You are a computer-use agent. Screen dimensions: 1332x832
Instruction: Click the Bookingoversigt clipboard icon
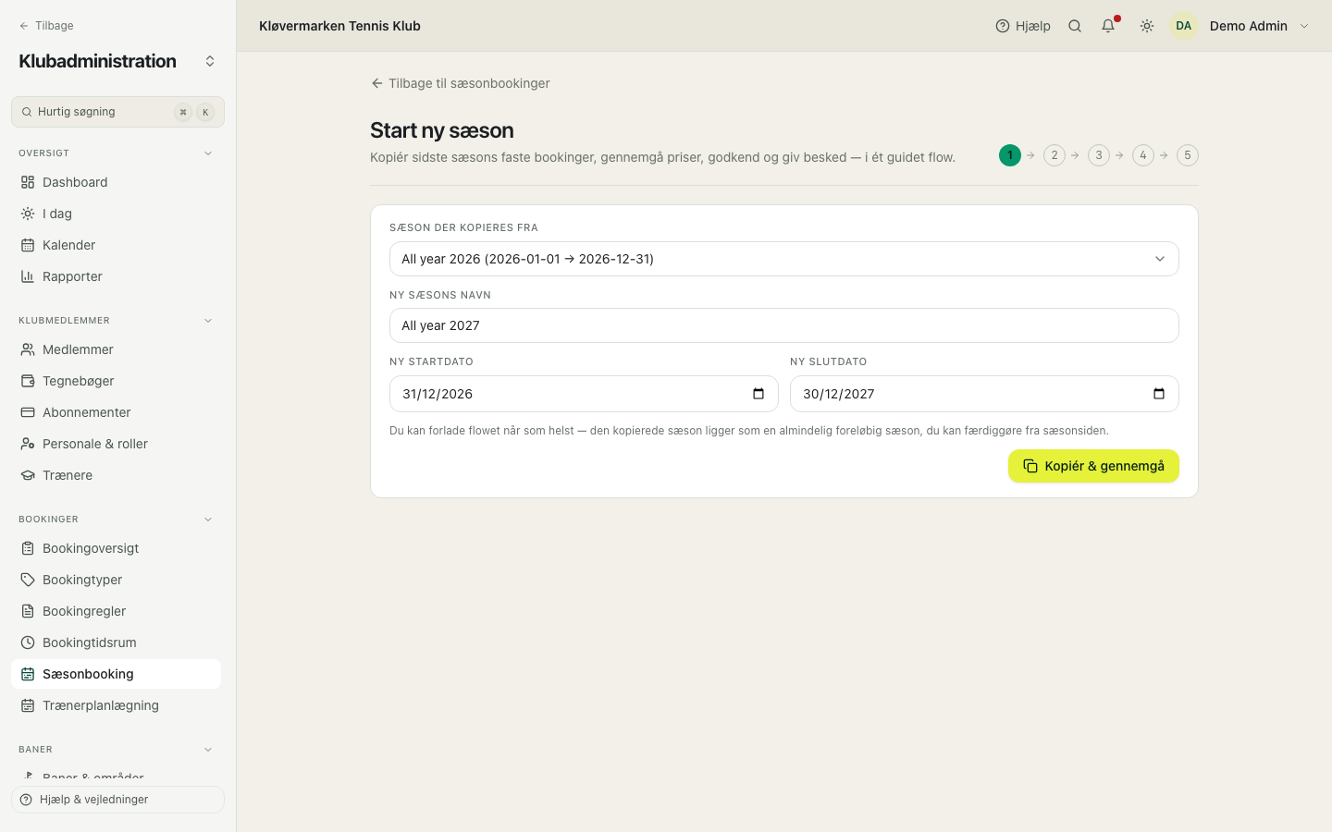point(28,548)
